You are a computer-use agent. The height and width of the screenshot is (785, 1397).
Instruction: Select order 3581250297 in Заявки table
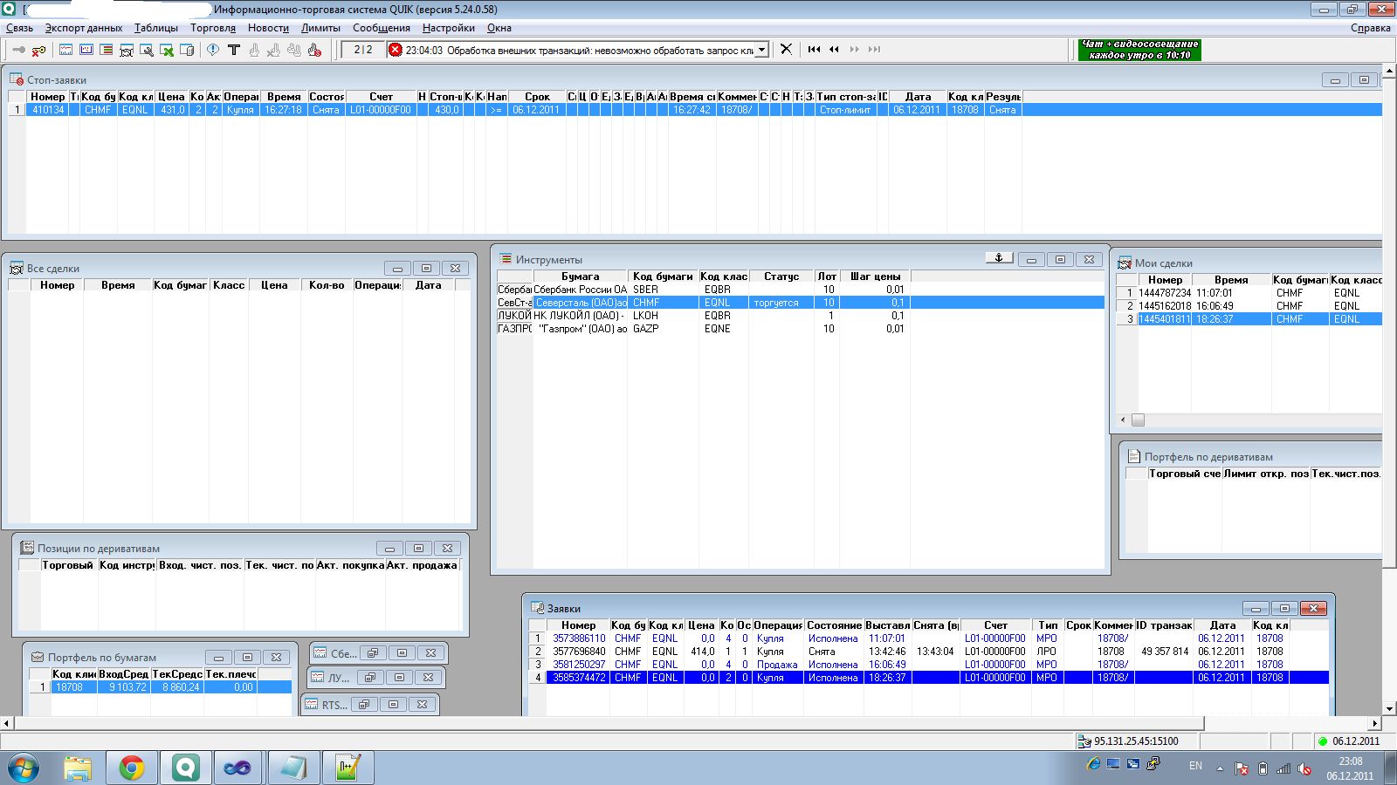pos(929,665)
